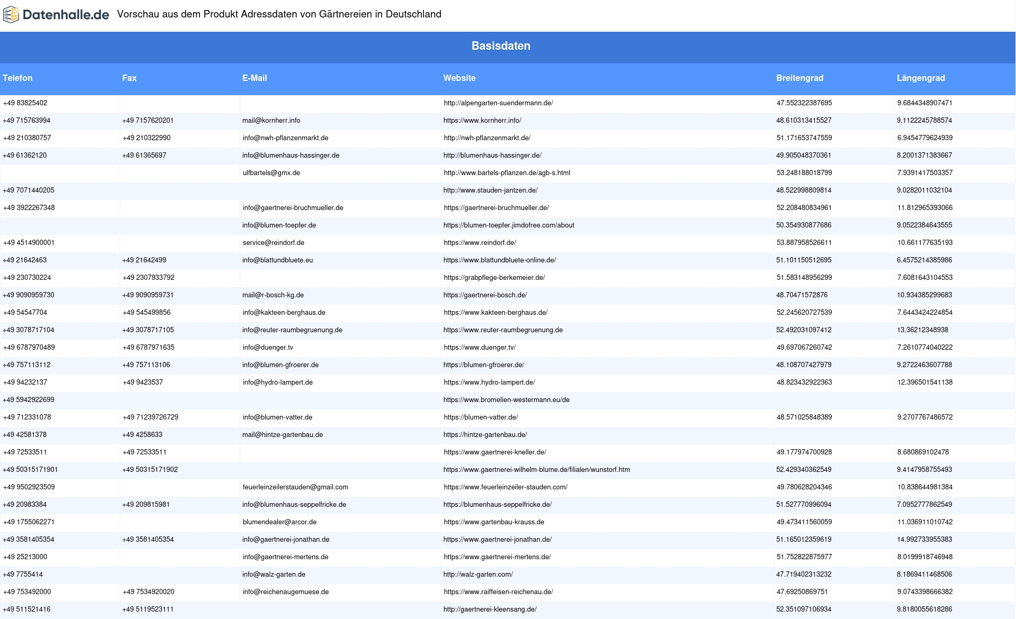Click the Vorschau aus dem Produkt title text
Viewport: 1016px width, 619px height.
point(279,14)
